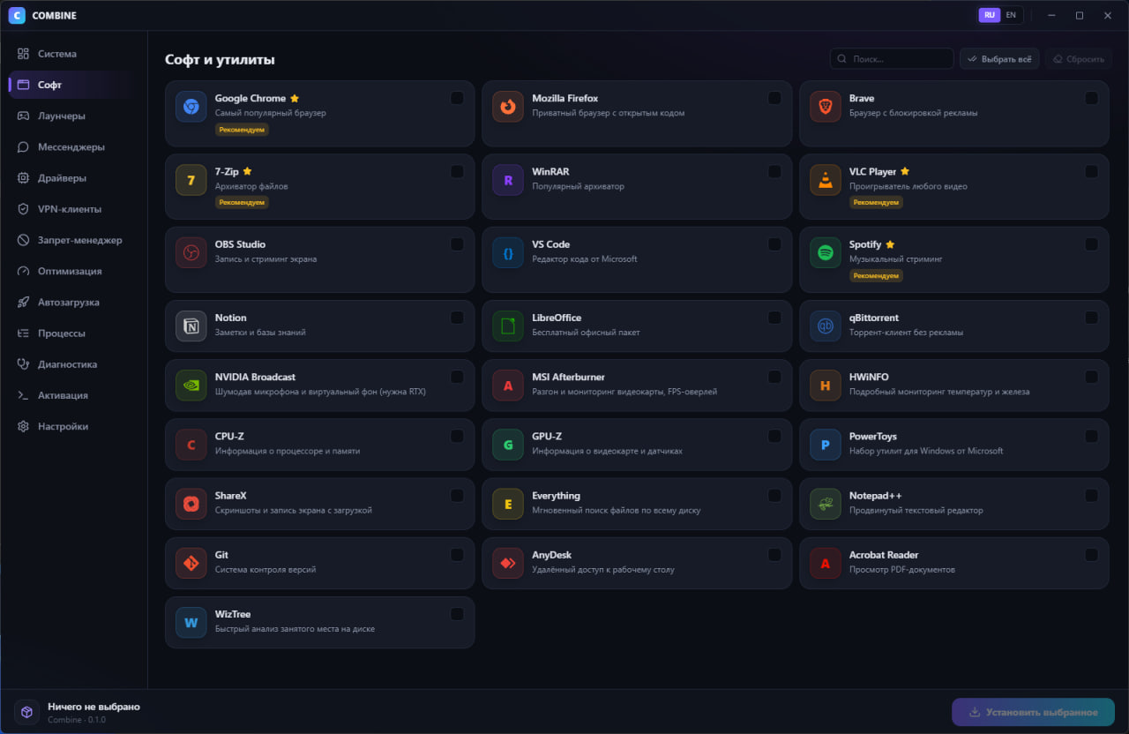Click the NVIDIA Broadcast icon
Image resolution: width=1129 pixels, height=734 pixels.
click(x=191, y=386)
